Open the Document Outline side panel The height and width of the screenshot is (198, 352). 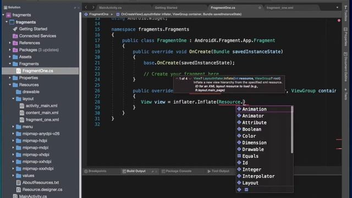point(346,67)
